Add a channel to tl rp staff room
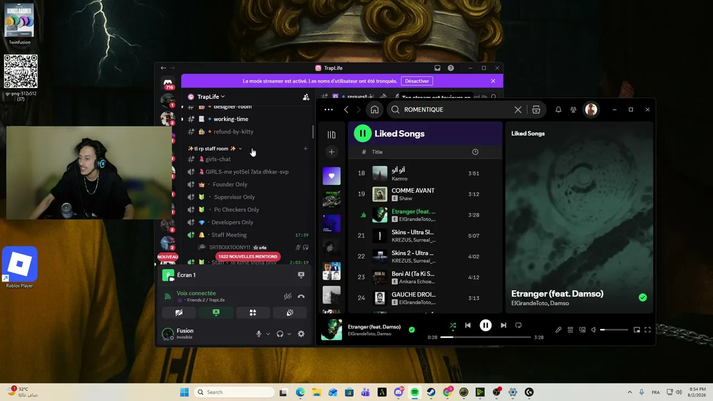 (305, 149)
